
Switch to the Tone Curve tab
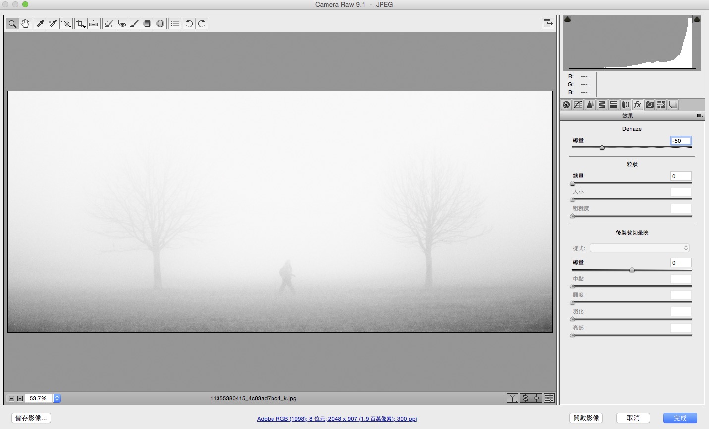578,105
